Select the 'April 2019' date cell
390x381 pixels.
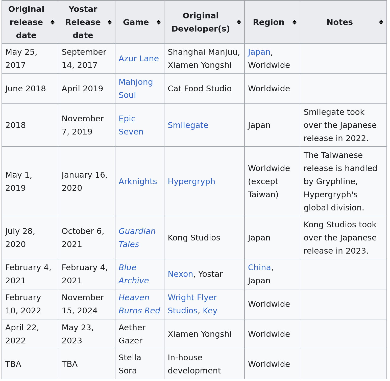tap(87, 89)
